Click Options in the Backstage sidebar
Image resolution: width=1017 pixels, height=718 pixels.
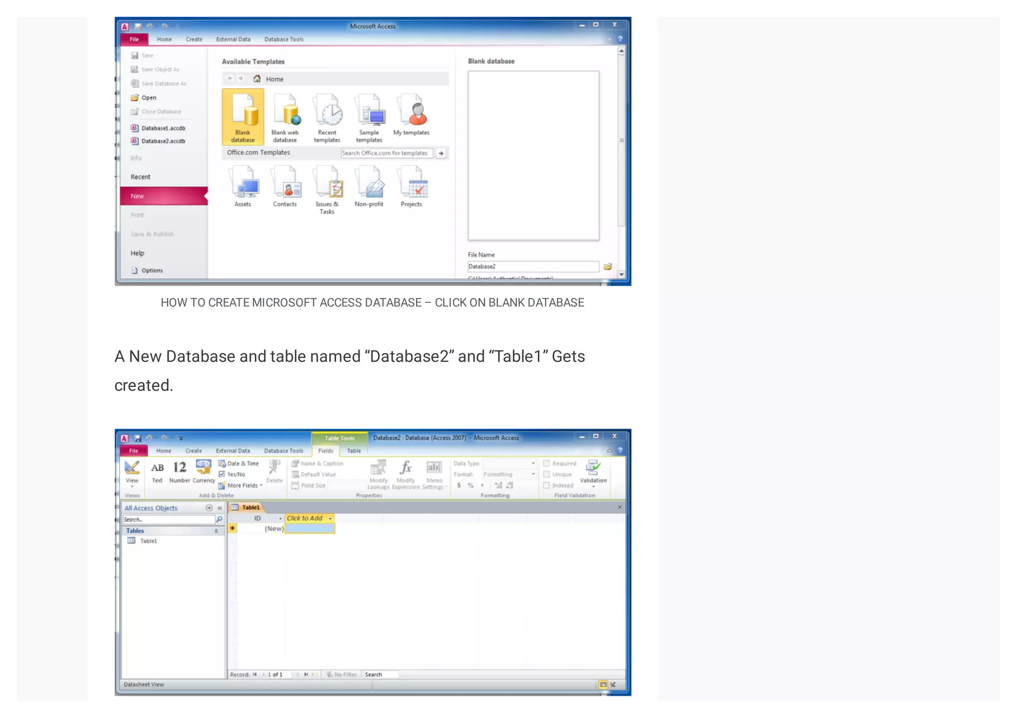tap(147, 270)
